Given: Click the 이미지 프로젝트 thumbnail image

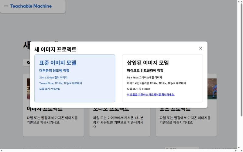Looking at the screenshot, I should point(28,89).
